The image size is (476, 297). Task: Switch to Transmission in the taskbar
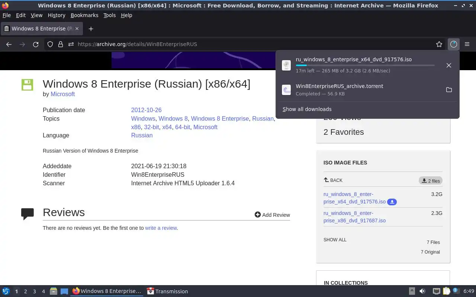(x=167, y=291)
